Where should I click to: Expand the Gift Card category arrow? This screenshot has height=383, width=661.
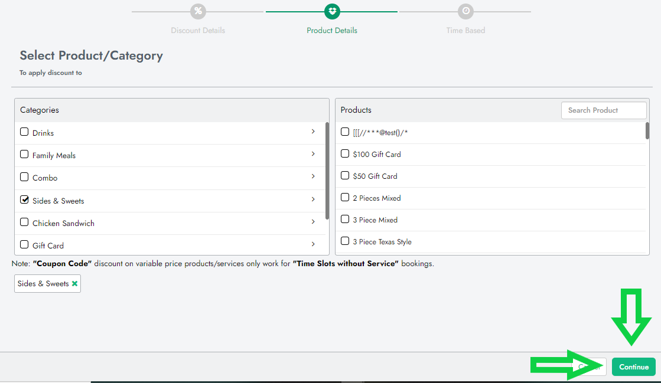[313, 244]
